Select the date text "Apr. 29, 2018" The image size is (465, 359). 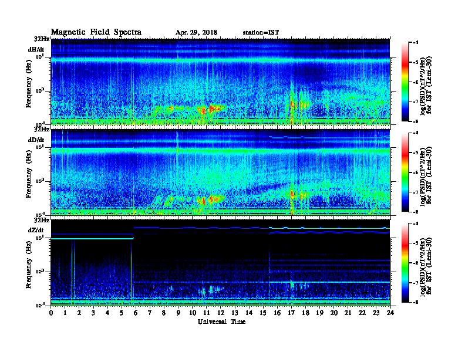[x=196, y=33]
